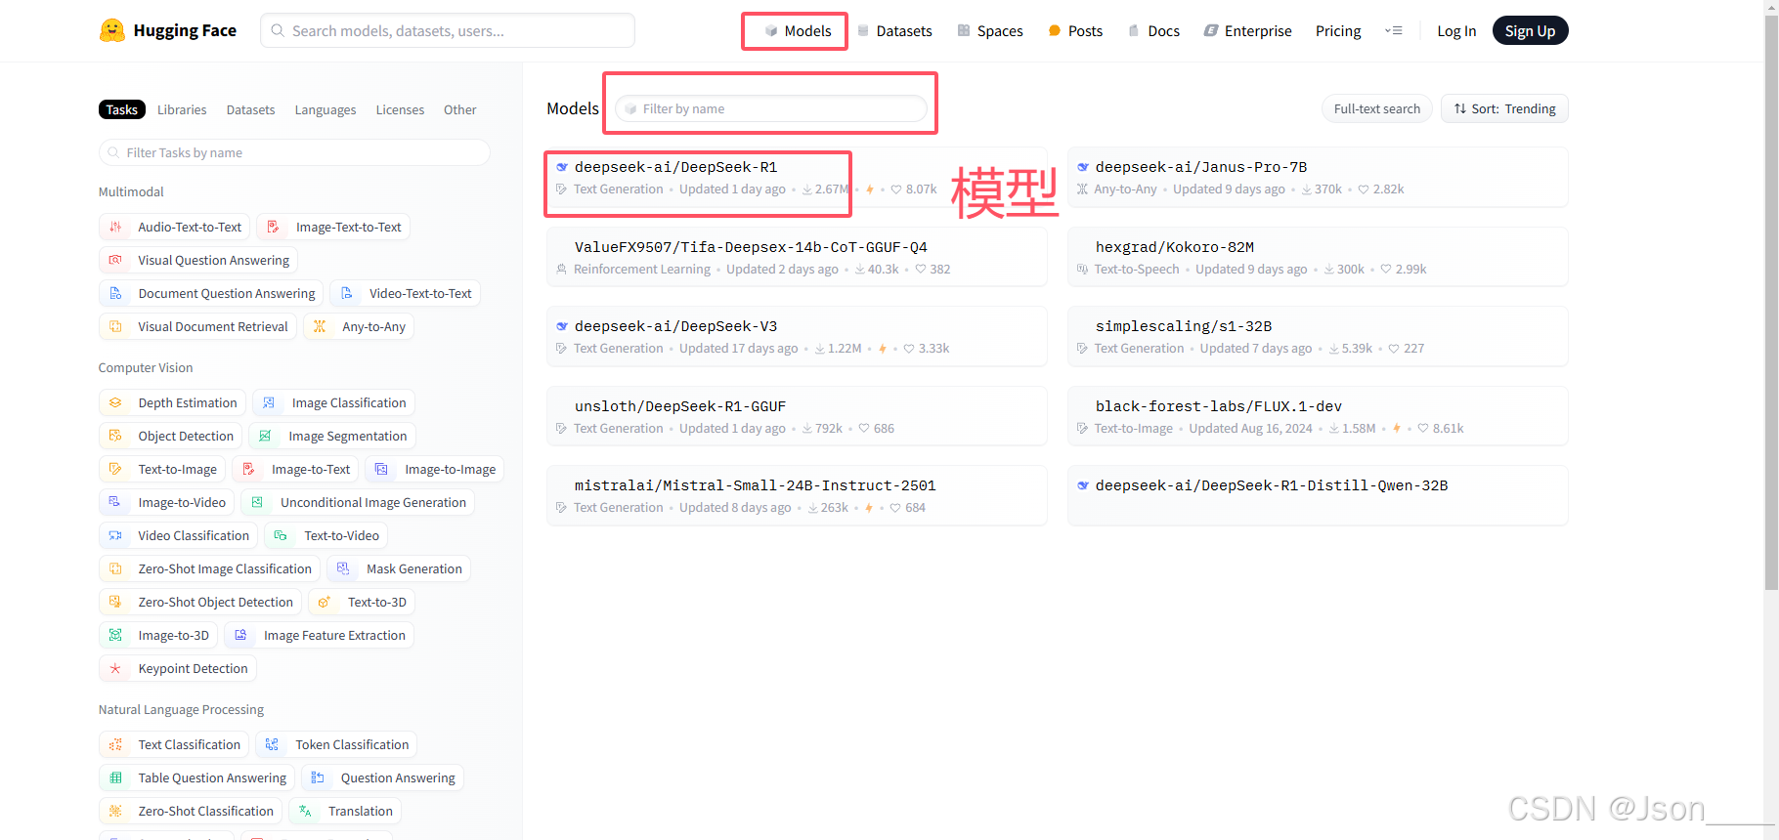Click the Any-to-Any task icon
1779x840 pixels.
(x=320, y=326)
